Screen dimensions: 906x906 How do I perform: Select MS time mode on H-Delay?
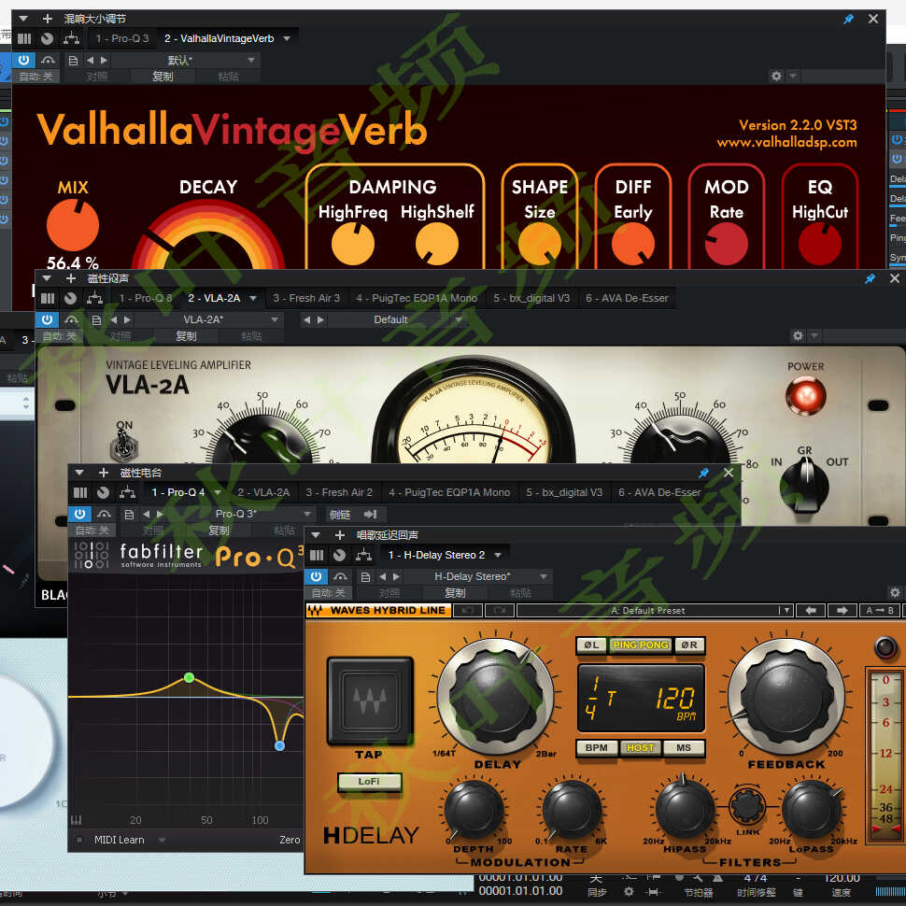684,747
